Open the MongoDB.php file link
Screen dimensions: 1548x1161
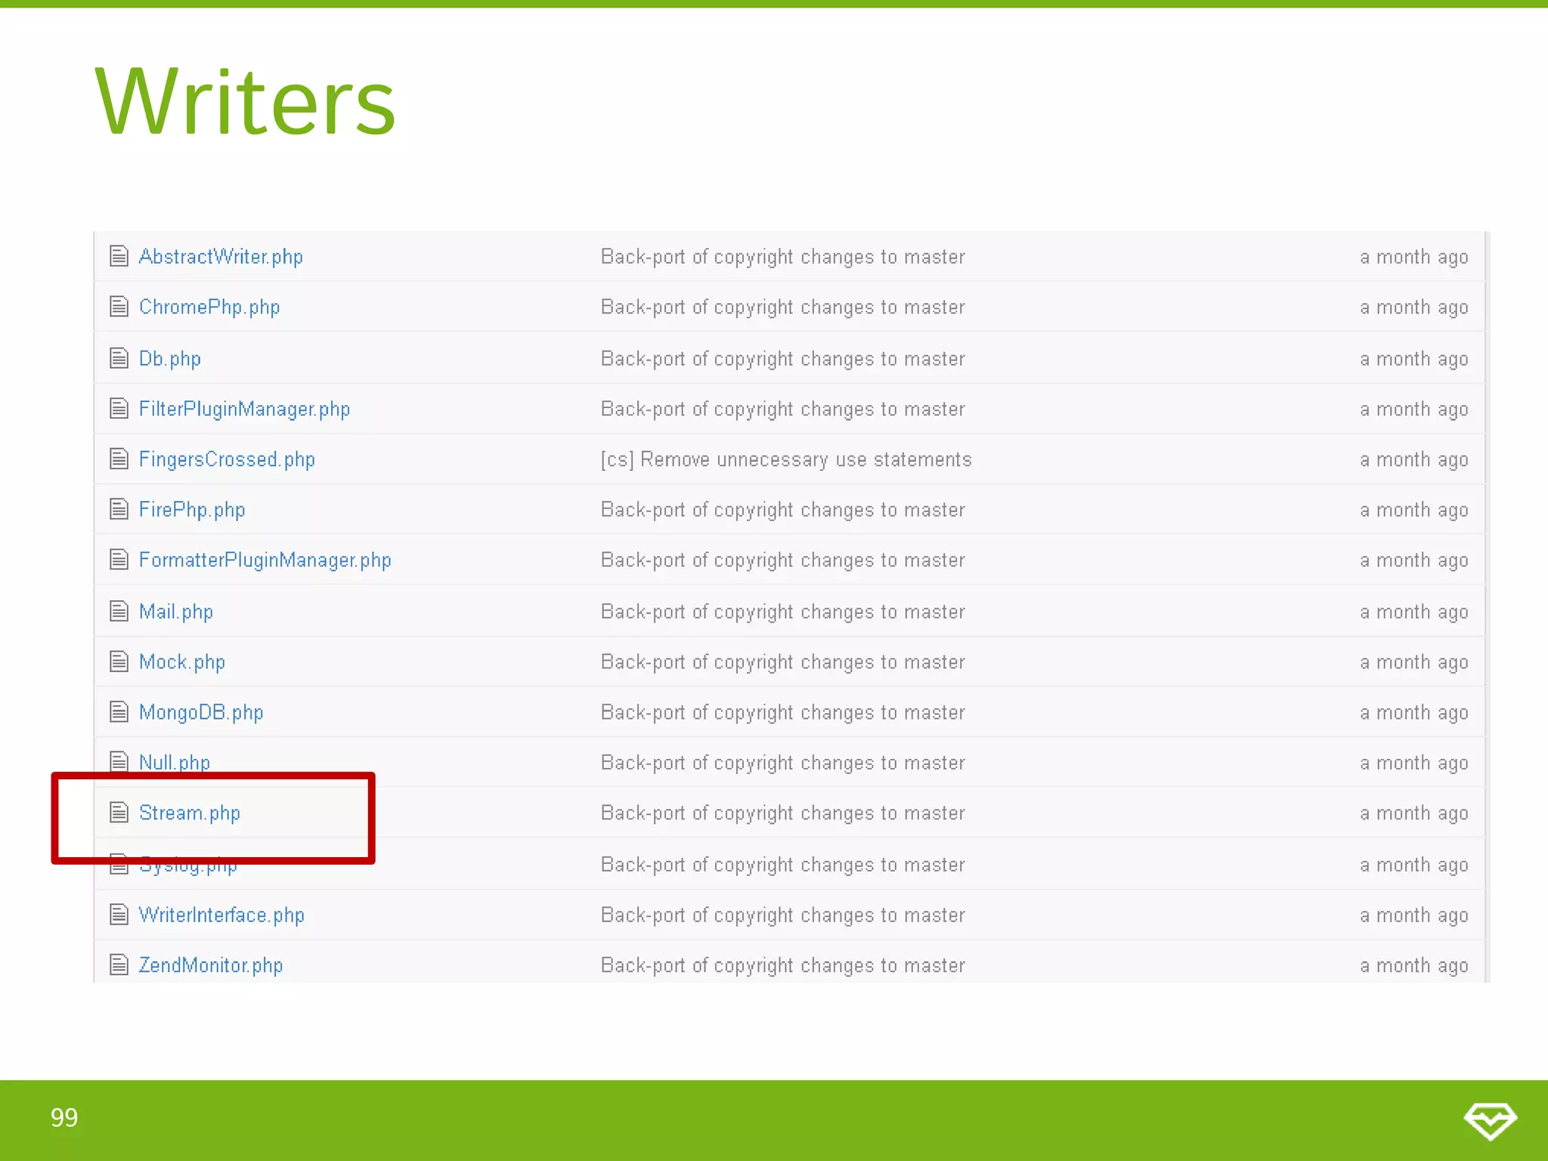[201, 713]
